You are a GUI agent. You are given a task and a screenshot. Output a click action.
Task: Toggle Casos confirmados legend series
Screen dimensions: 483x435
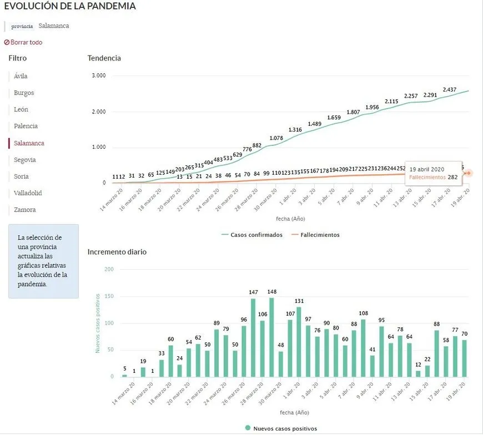[251, 235]
